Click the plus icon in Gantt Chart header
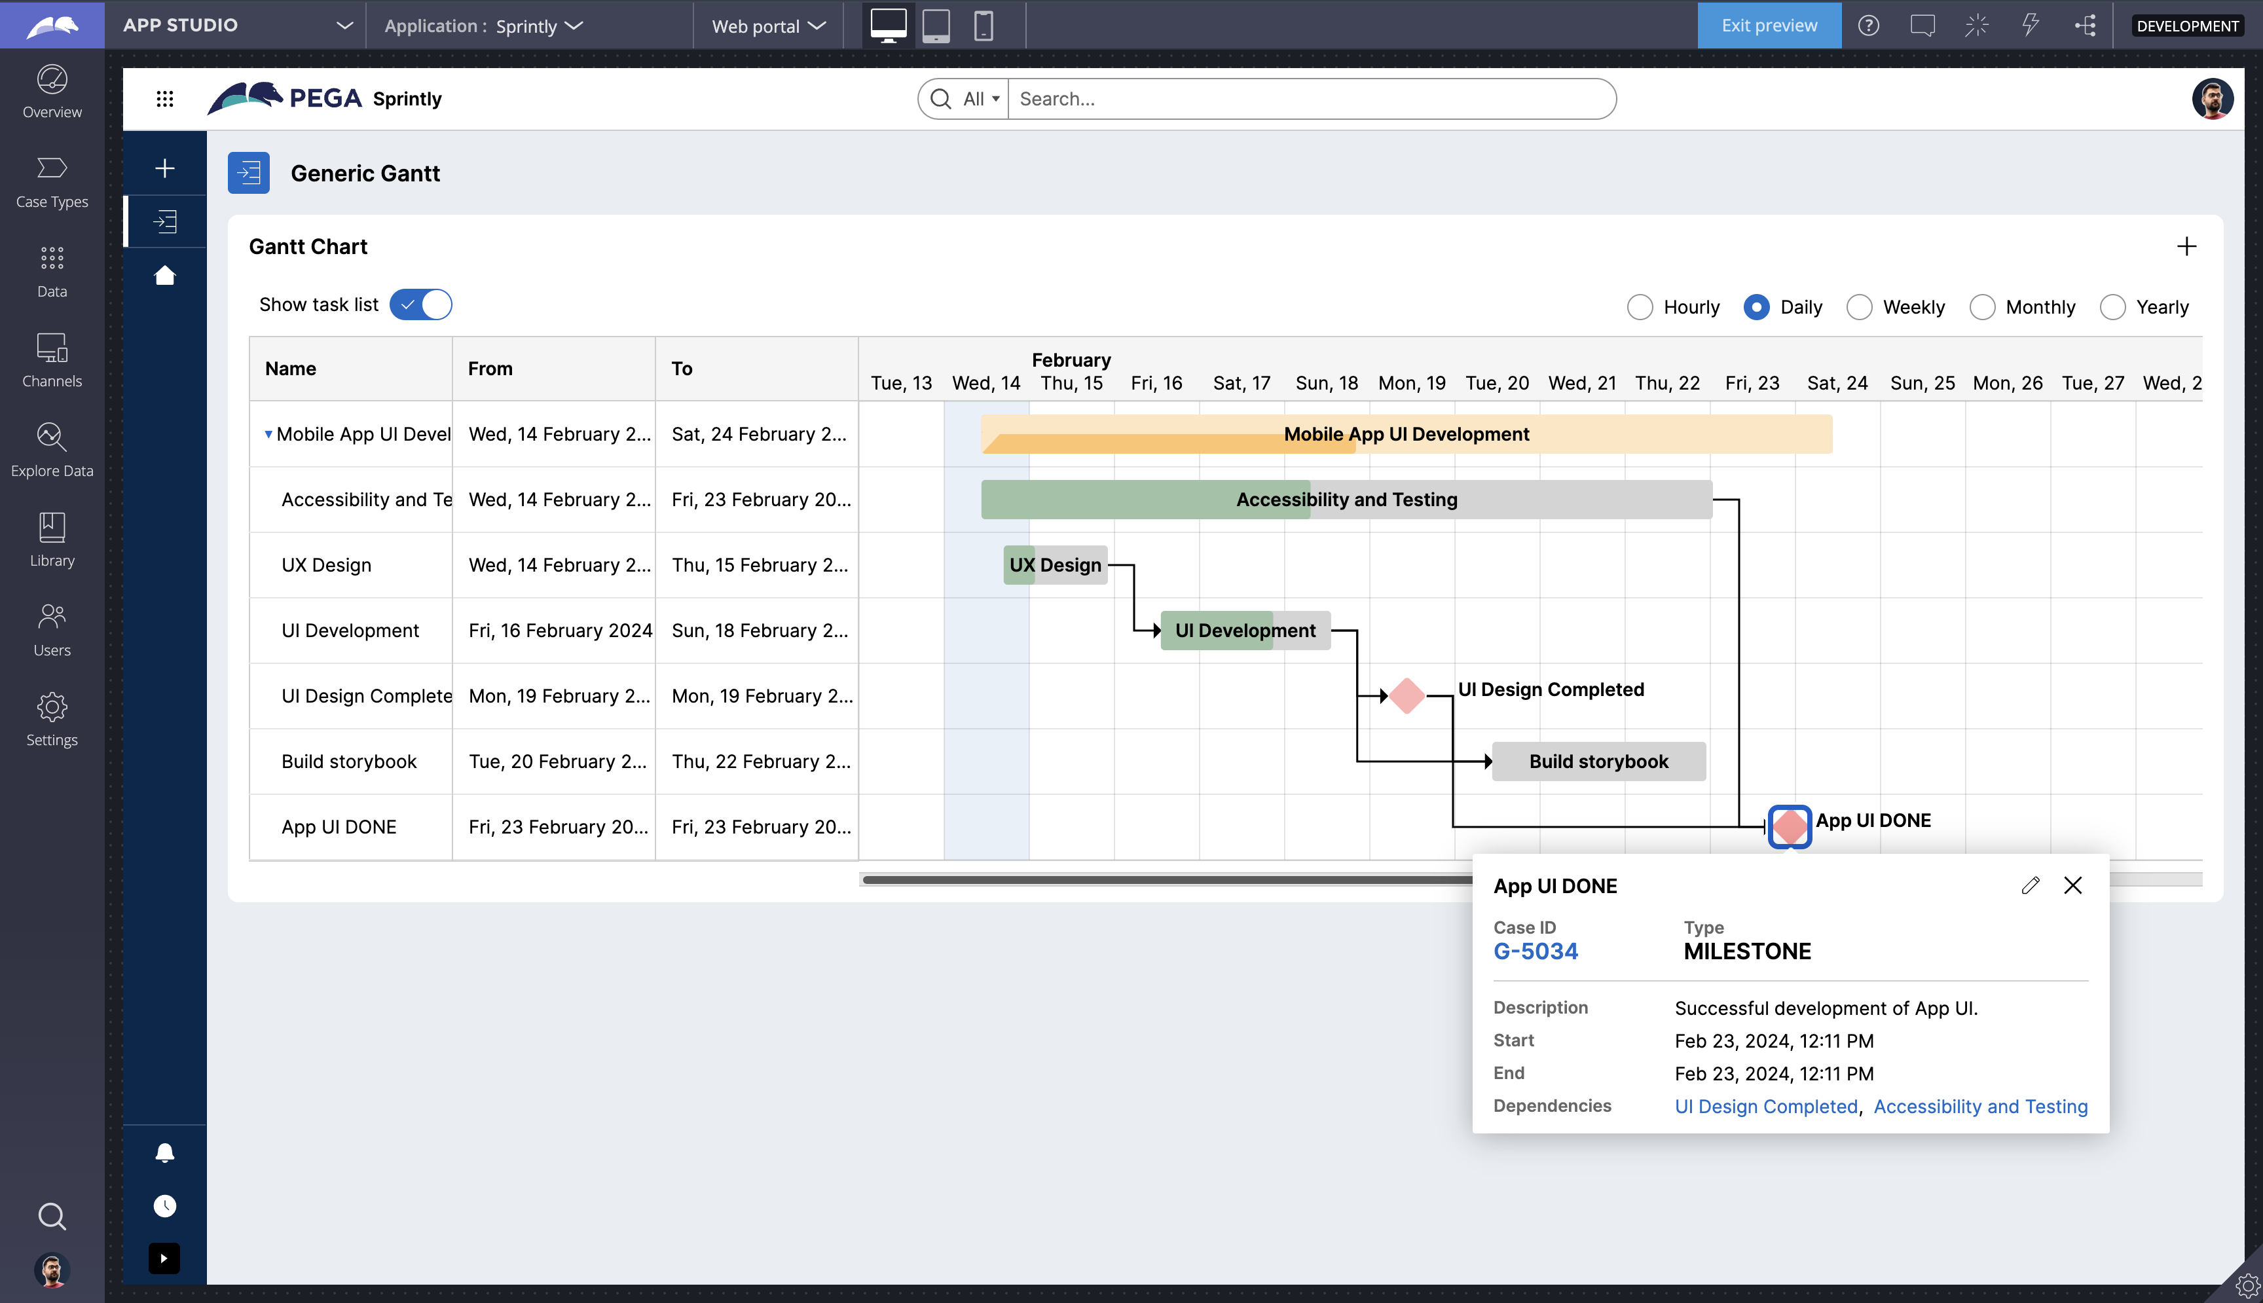2263x1303 pixels. click(2186, 246)
